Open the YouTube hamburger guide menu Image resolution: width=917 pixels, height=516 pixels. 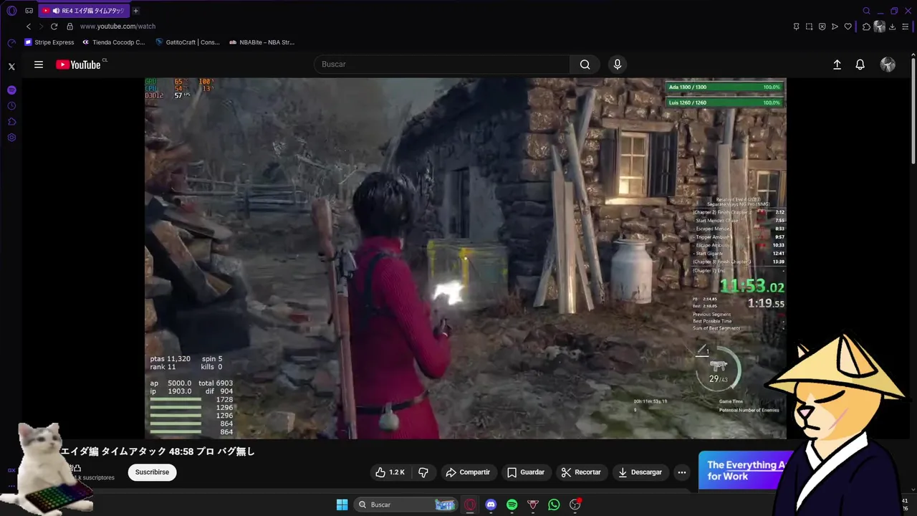point(39,64)
